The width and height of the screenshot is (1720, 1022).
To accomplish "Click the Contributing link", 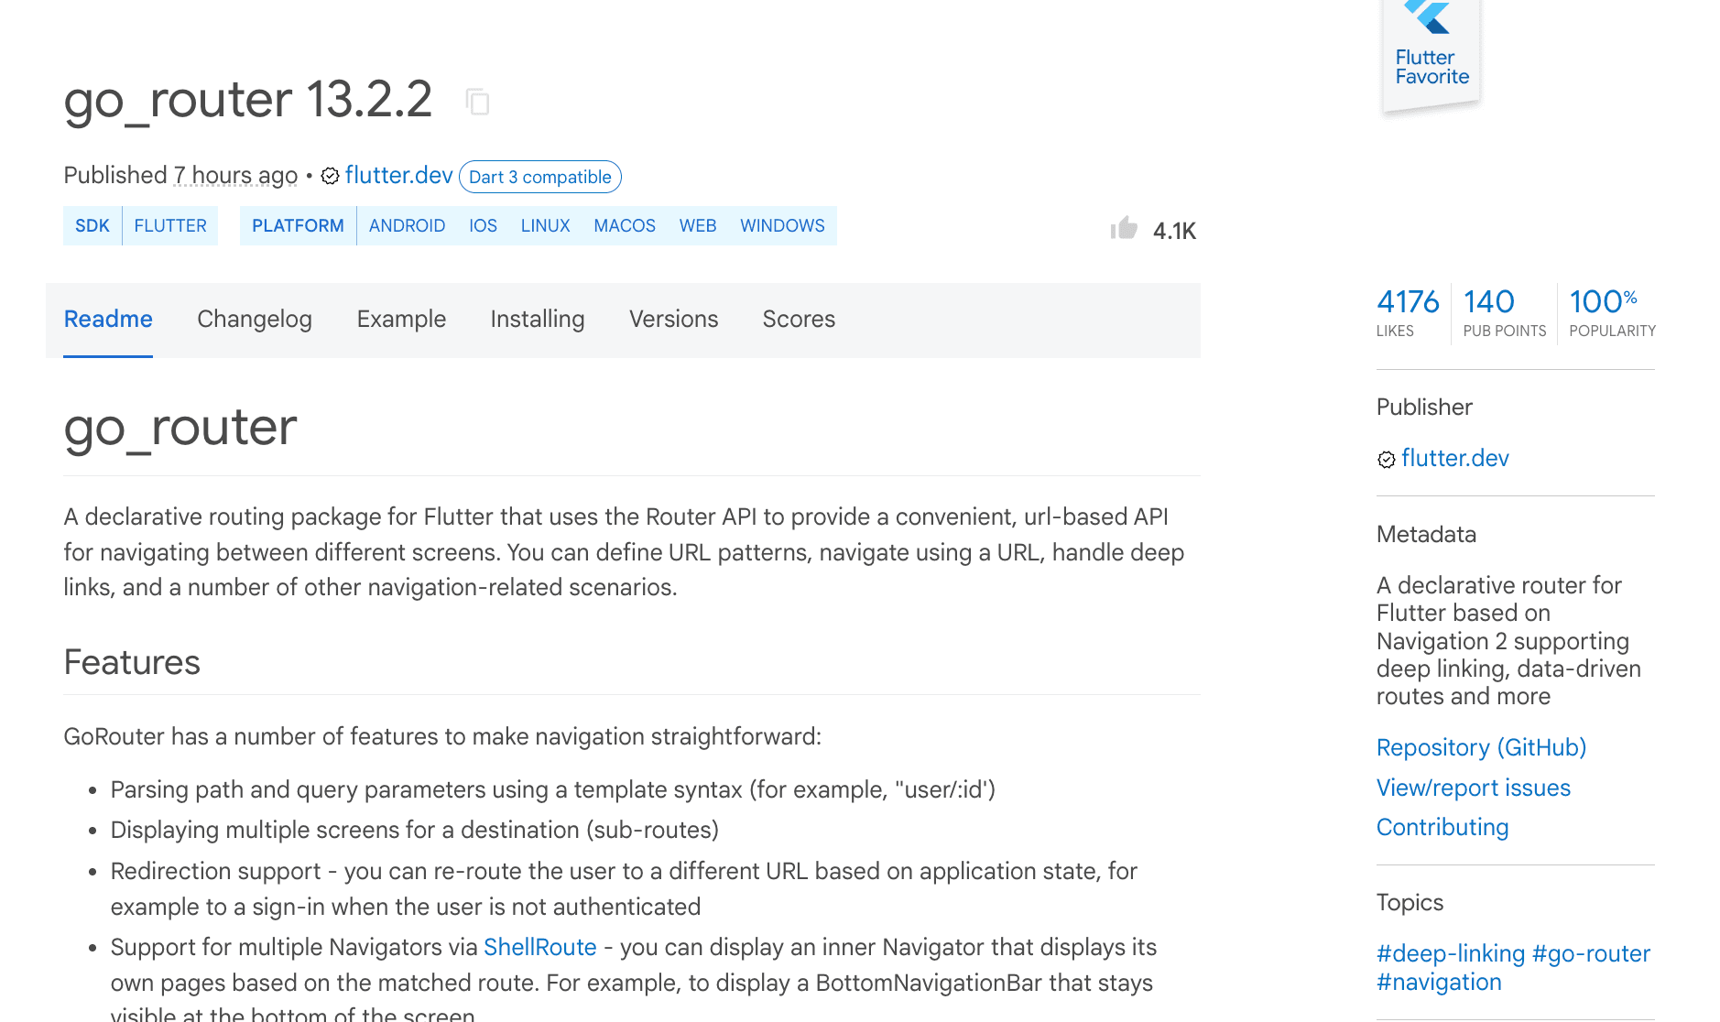I will point(1442,827).
